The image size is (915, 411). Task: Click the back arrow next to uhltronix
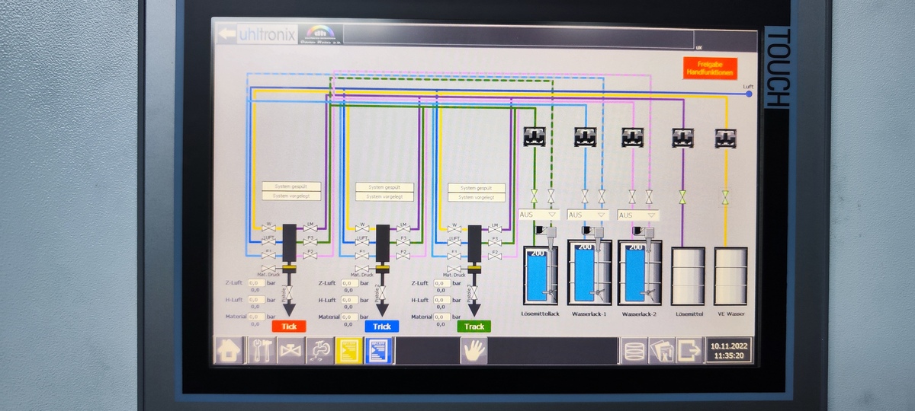coord(226,33)
